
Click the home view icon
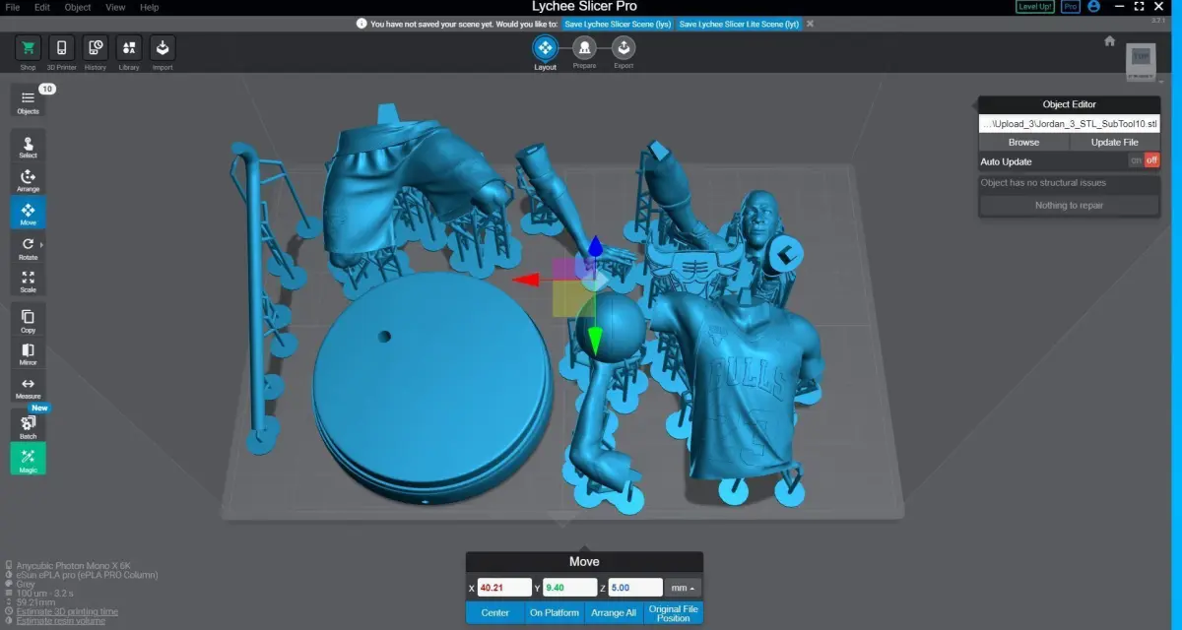[x=1110, y=41]
